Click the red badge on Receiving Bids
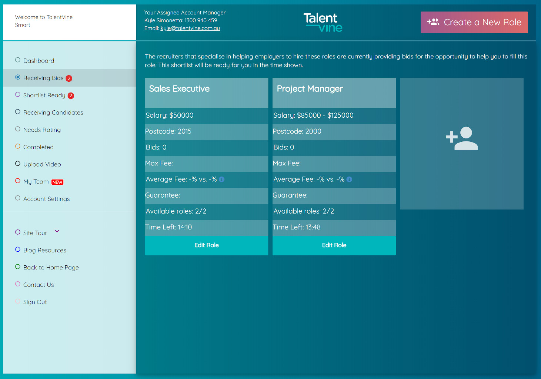This screenshot has width=541, height=379. coord(69,78)
